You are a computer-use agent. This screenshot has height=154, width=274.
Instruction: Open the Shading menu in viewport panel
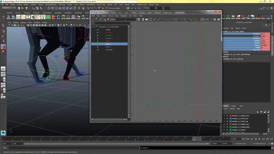pyautogui.click(x=16, y=23)
